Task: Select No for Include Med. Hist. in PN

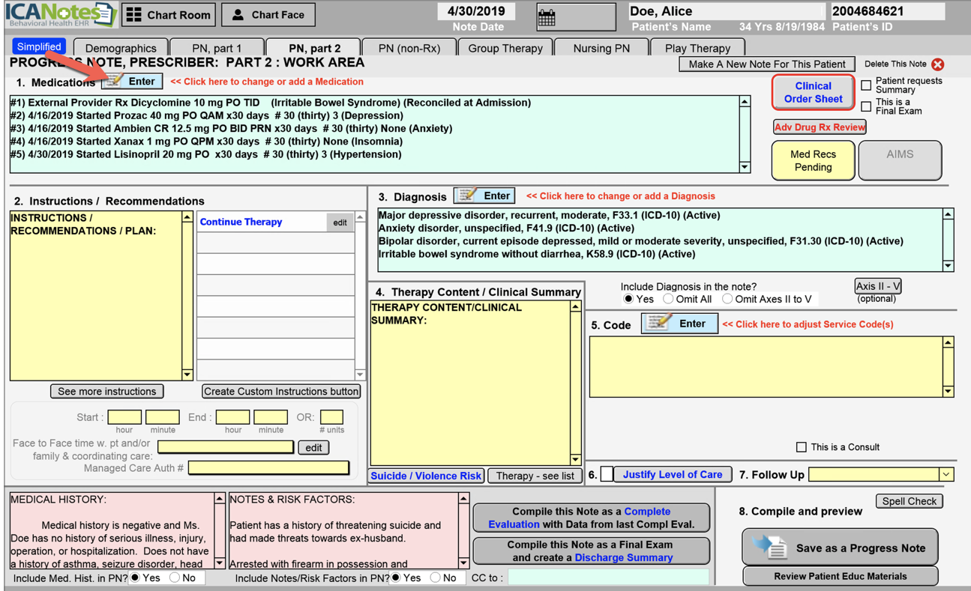Action: point(175,578)
